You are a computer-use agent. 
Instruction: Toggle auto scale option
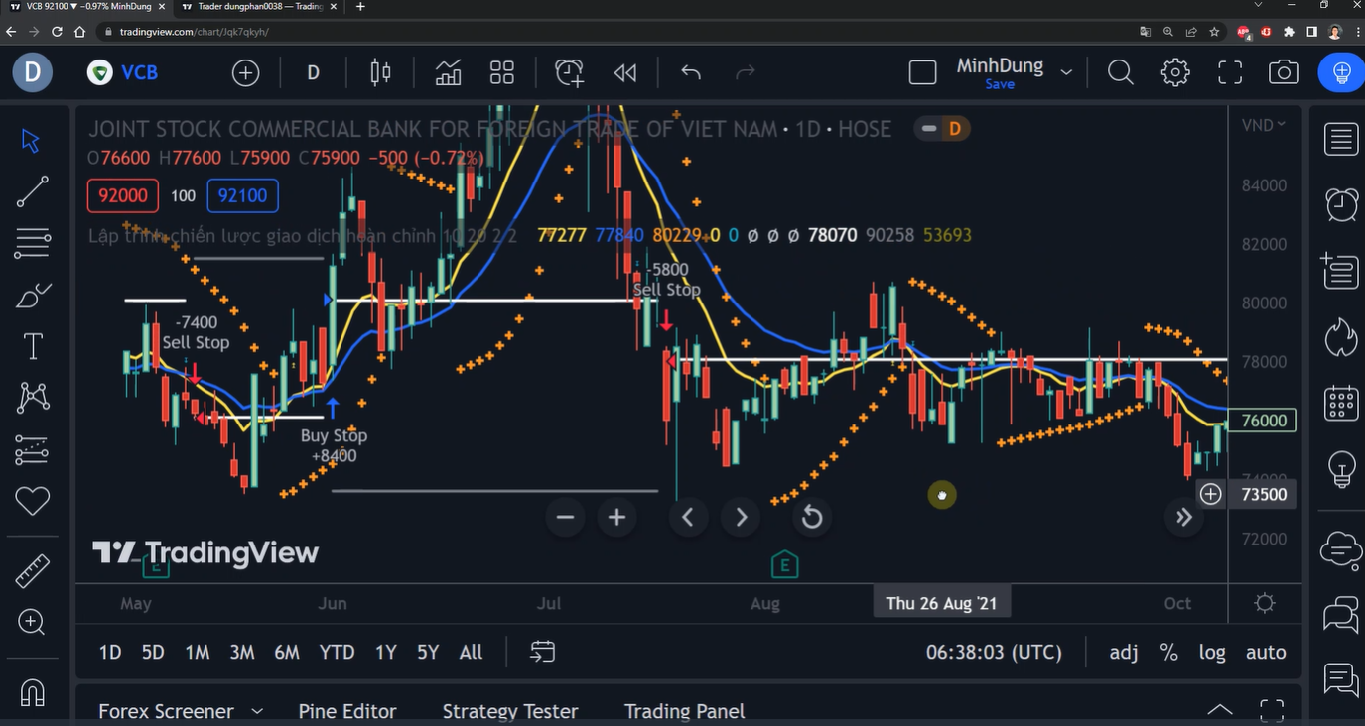pyautogui.click(x=1266, y=652)
